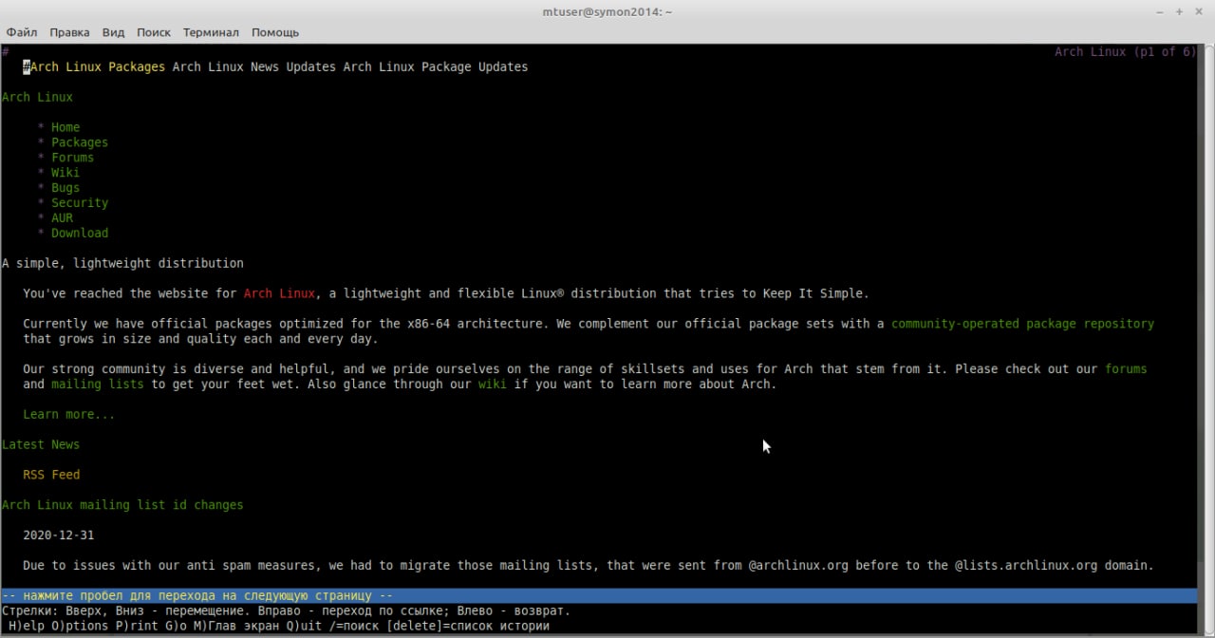Image resolution: width=1215 pixels, height=638 pixels.
Task: Click the red Arch Linux link in paragraph
Action: click(279, 293)
